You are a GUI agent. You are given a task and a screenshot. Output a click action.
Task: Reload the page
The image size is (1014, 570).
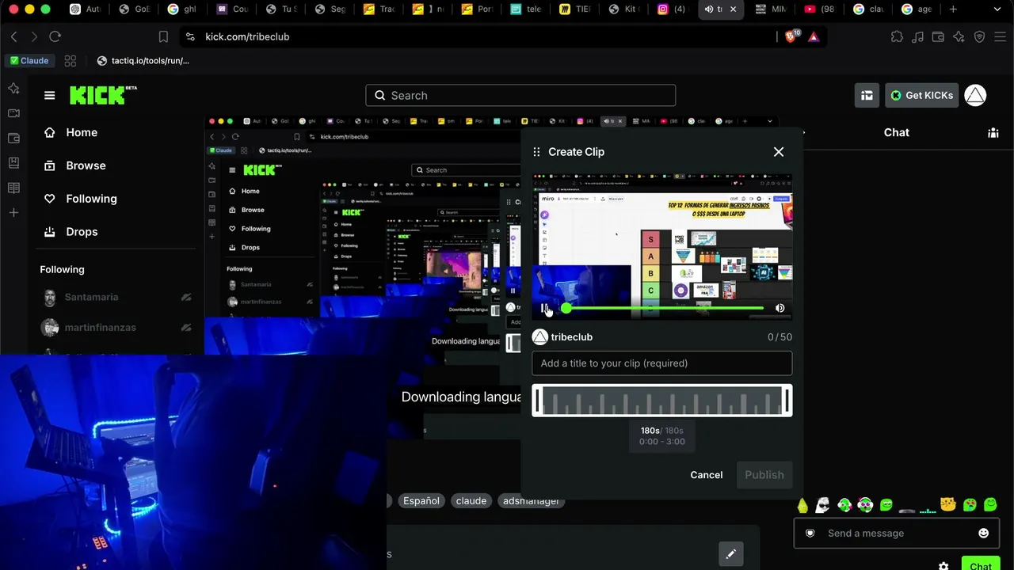[55, 36]
